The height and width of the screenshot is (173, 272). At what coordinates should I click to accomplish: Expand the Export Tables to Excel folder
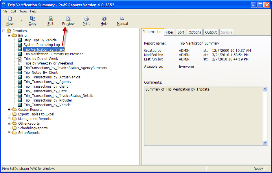9,114
